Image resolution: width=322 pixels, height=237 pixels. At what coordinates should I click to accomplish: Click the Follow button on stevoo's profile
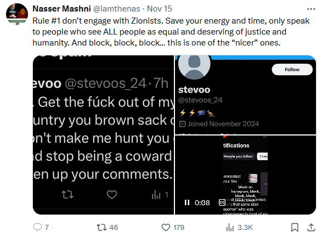point(292,70)
